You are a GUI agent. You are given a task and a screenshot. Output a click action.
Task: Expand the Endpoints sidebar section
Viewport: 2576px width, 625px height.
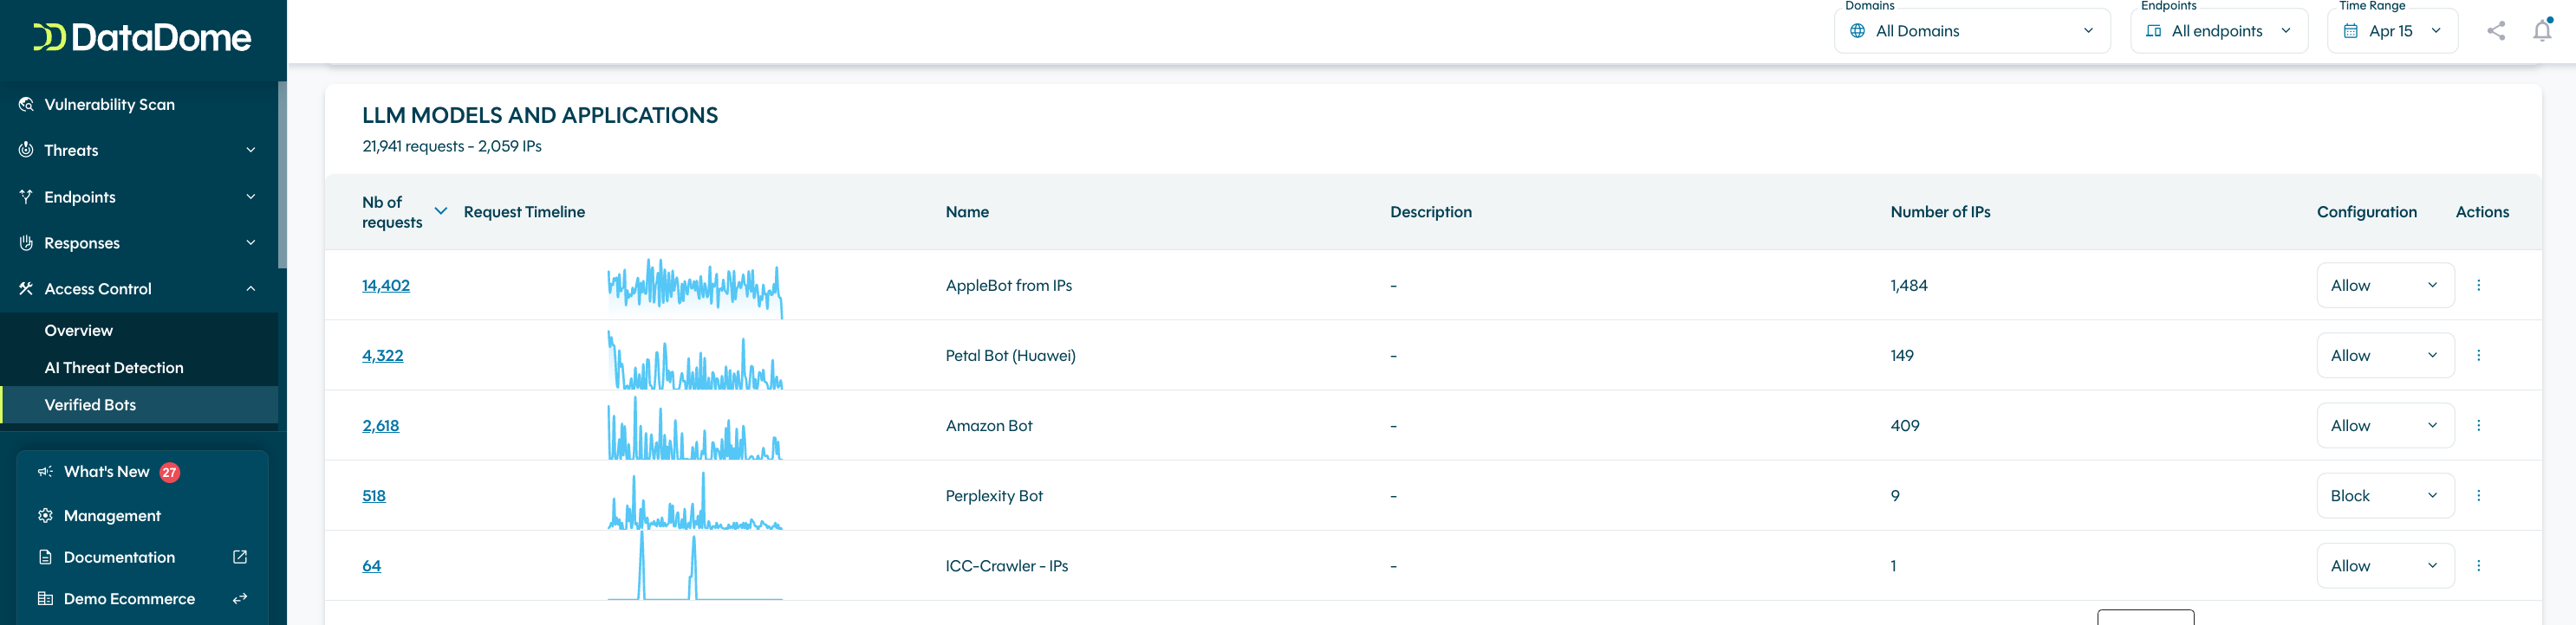[139, 197]
